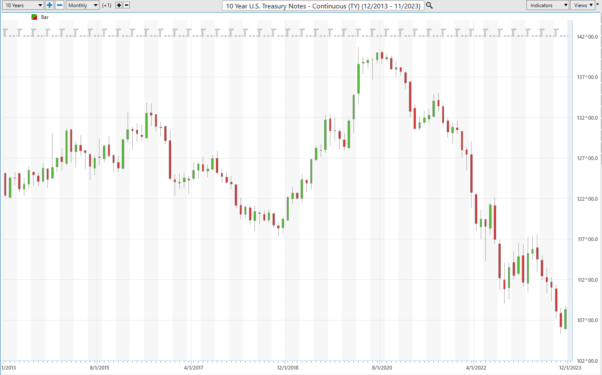Click the 127^00.0 price axis label

tap(587, 158)
